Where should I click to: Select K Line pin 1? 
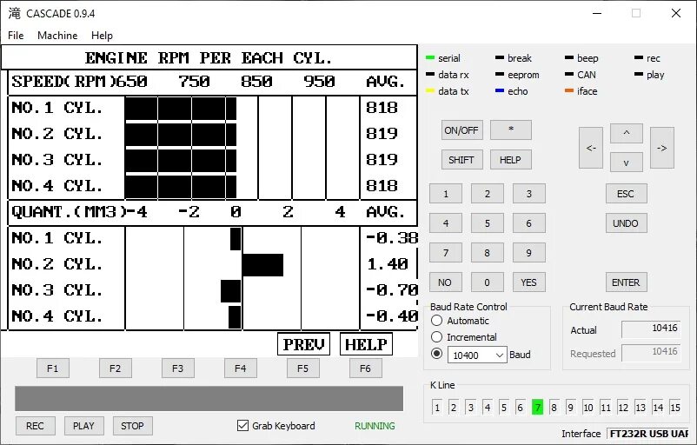pos(437,408)
